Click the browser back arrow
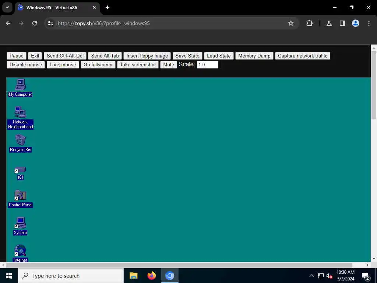Image resolution: width=377 pixels, height=283 pixels. (8, 23)
